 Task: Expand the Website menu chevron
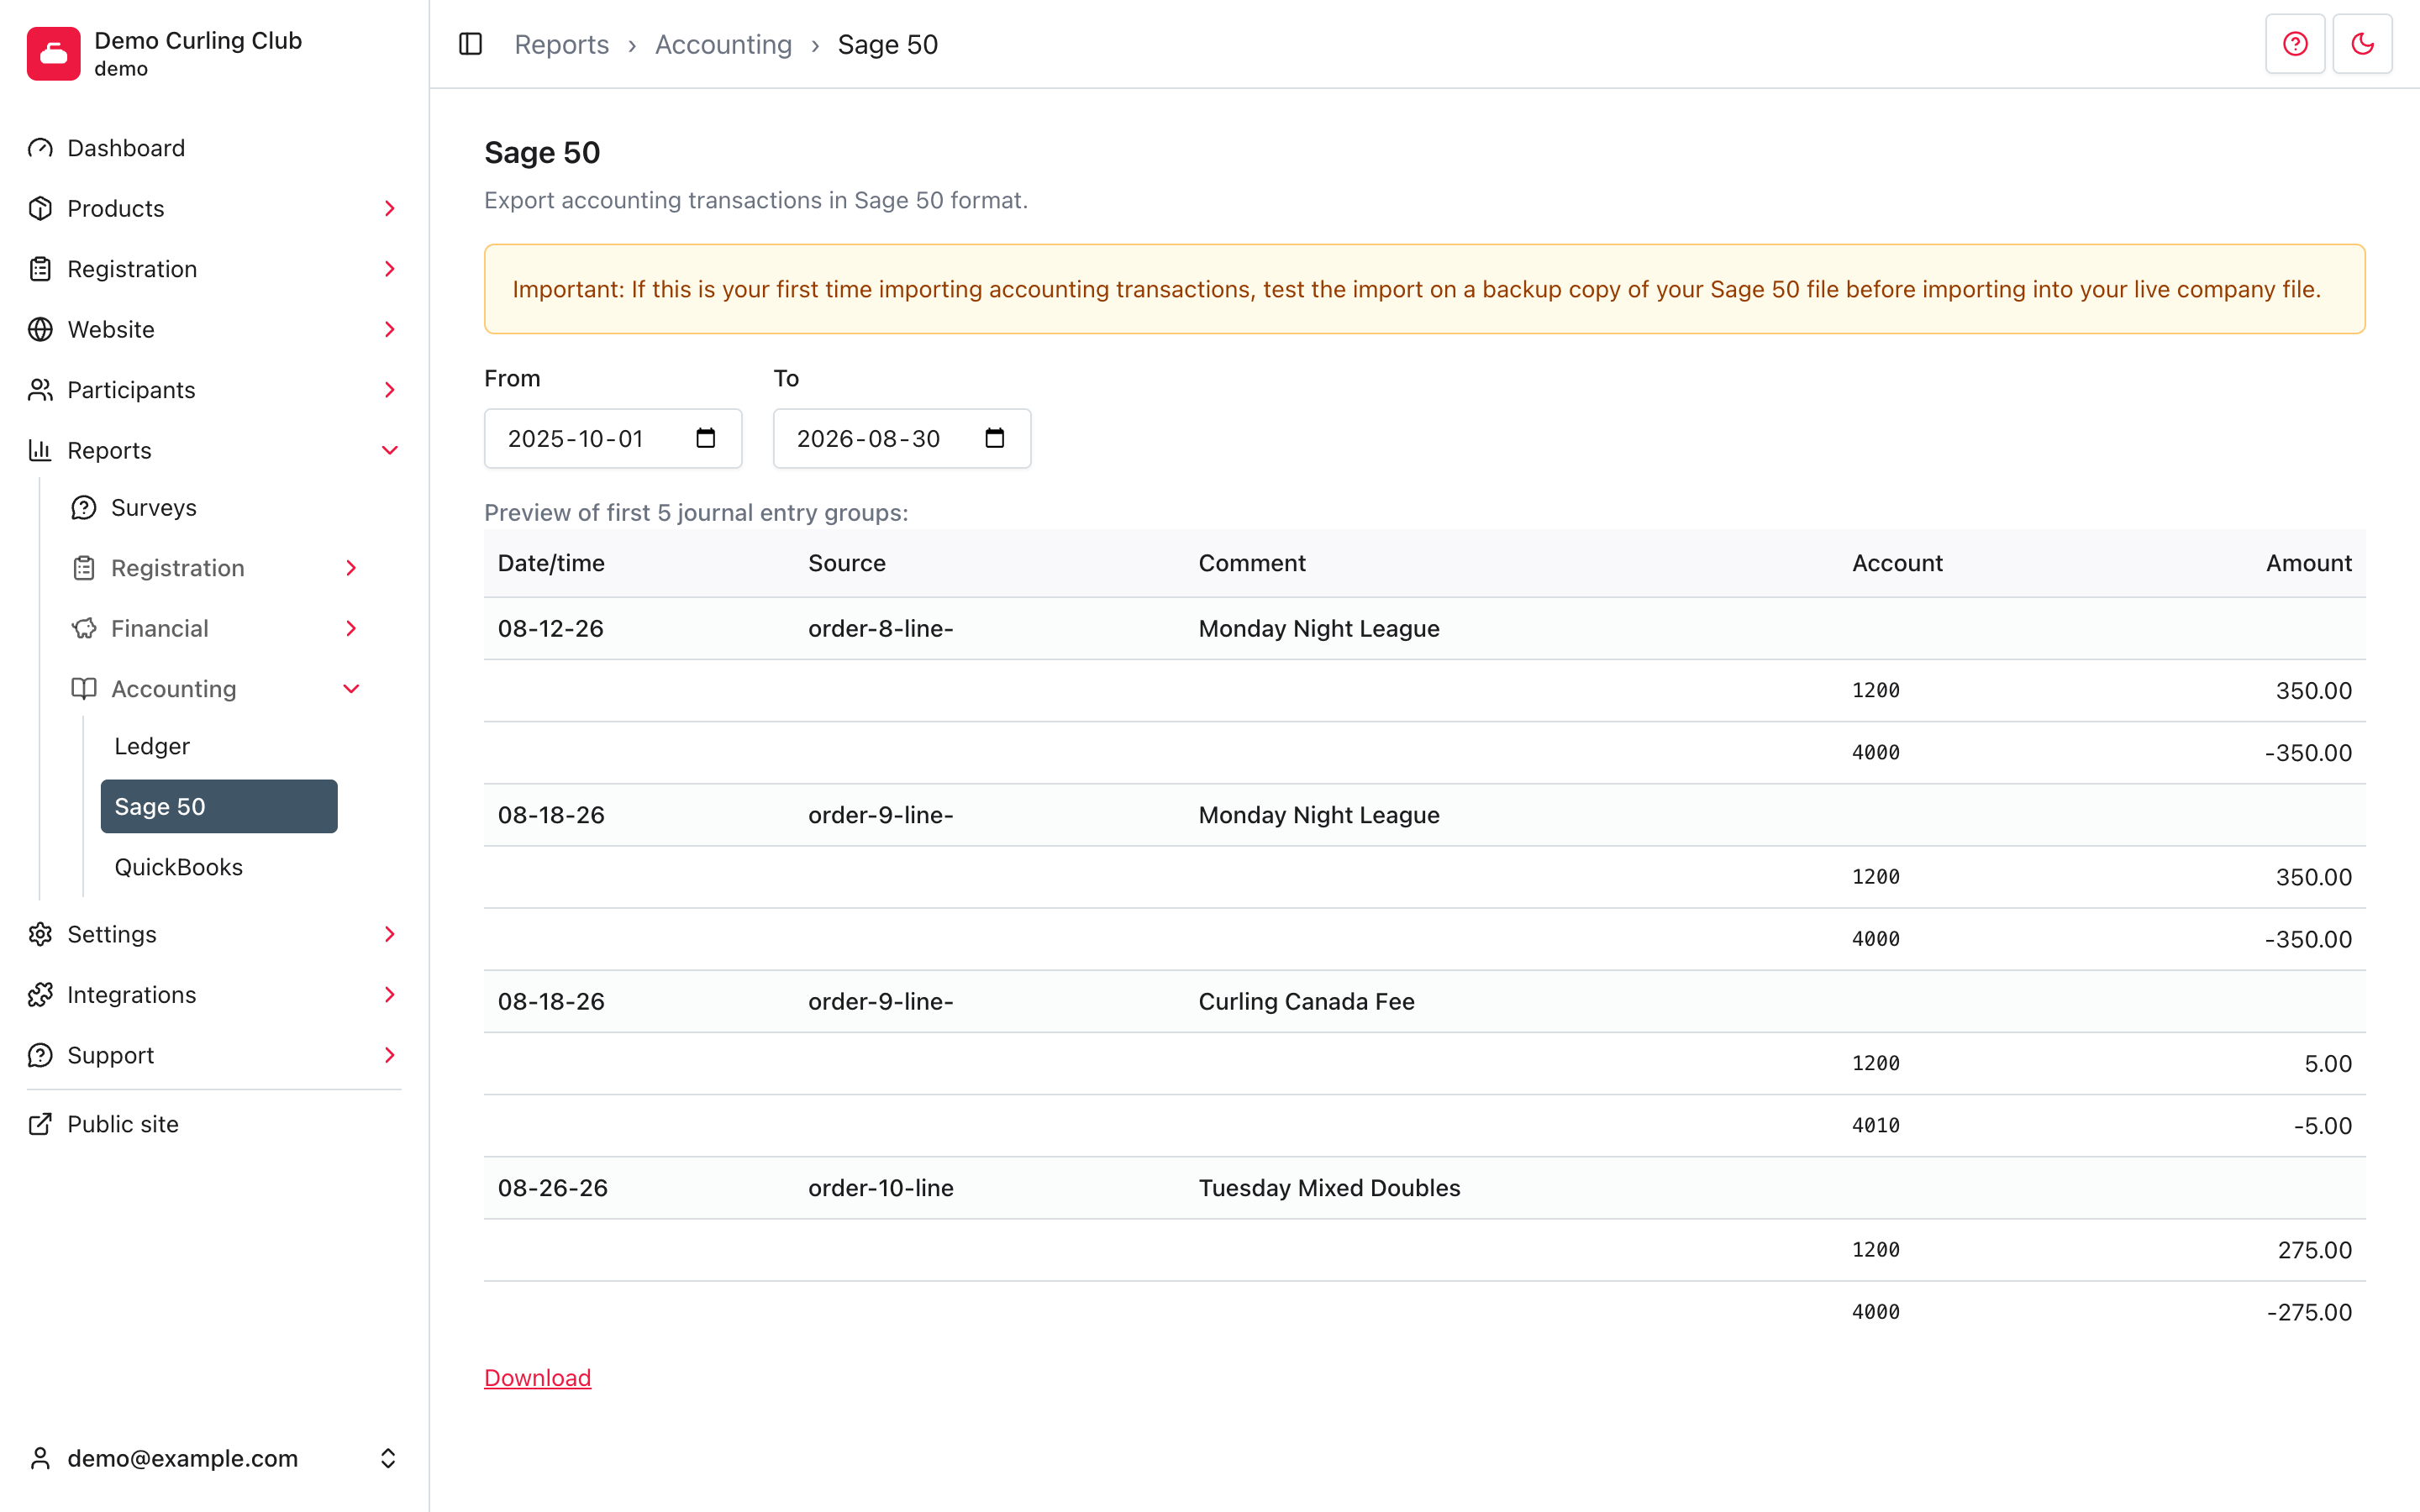click(x=390, y=329)
